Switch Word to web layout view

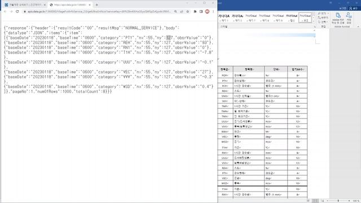point(322,201)
